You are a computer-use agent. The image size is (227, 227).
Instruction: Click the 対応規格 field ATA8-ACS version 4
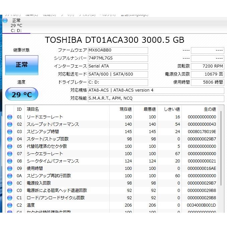coord(156,91)
